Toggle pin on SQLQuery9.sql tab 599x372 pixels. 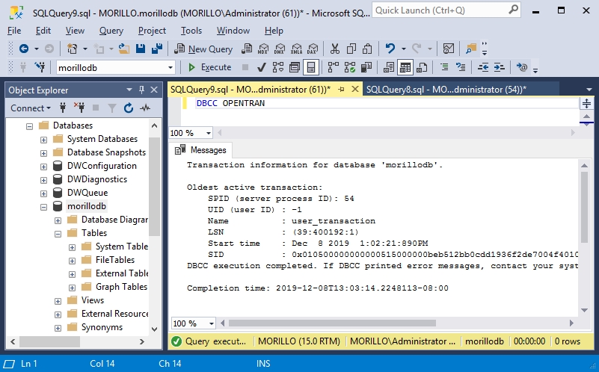(x=341, y=90)
